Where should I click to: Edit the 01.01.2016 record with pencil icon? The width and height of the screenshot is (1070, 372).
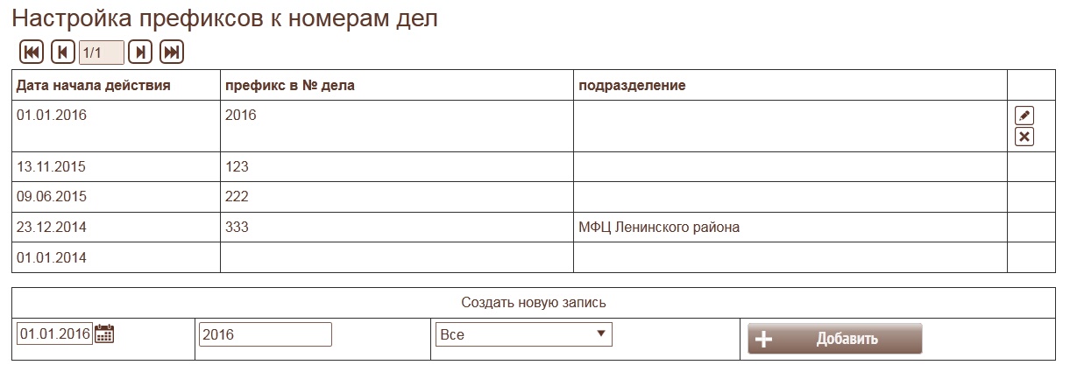pyautogui.click(x=1024, y=116)
